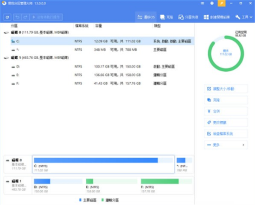Click the redo arrow icon

click(25, 17)
